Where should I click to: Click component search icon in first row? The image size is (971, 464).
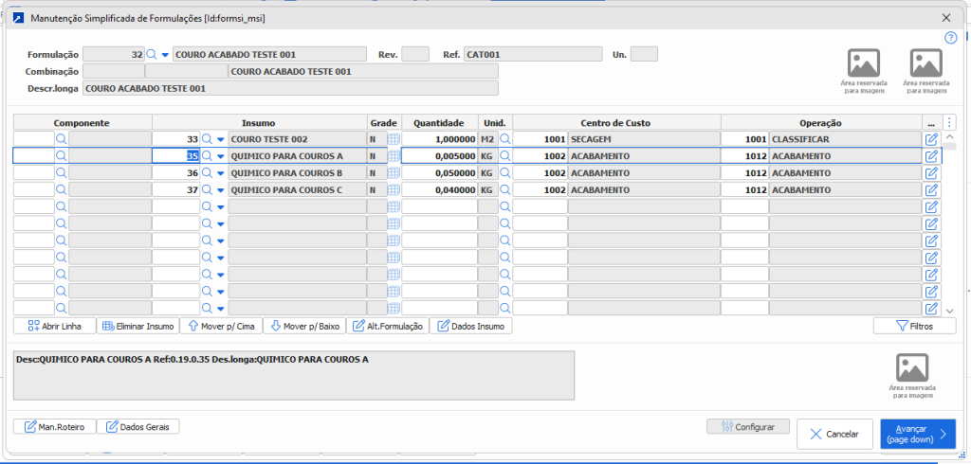pyautogui.click(x=62, y=139)
